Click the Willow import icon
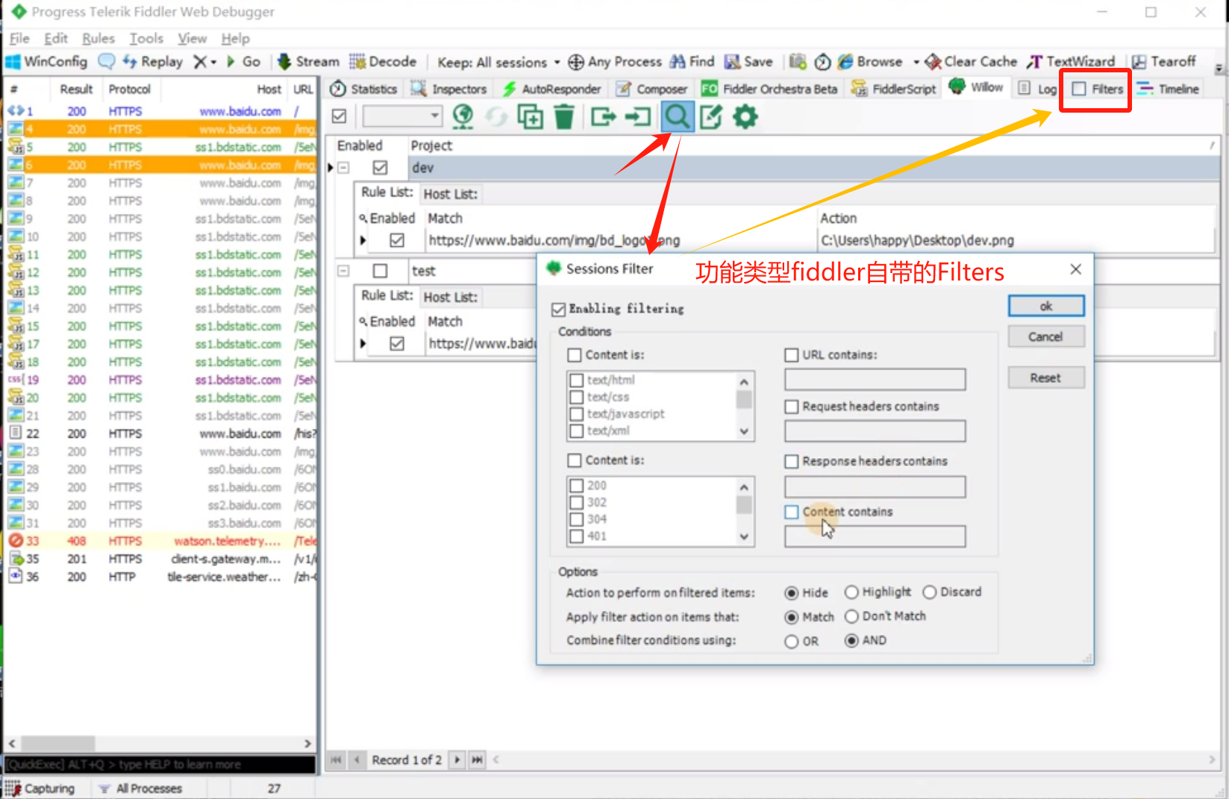 coord(638,116)
